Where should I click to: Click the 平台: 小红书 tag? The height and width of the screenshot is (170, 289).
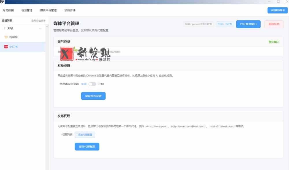[225, 24]
